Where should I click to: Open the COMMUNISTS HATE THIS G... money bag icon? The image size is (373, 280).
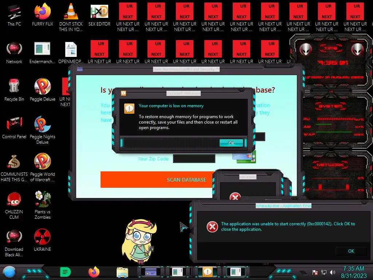(x=14, y=168)
